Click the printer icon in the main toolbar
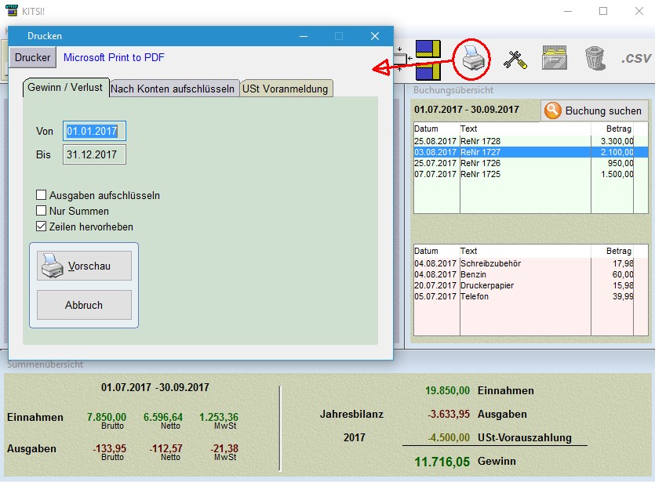This screenshot has width=655, height=482. point(471,59)
